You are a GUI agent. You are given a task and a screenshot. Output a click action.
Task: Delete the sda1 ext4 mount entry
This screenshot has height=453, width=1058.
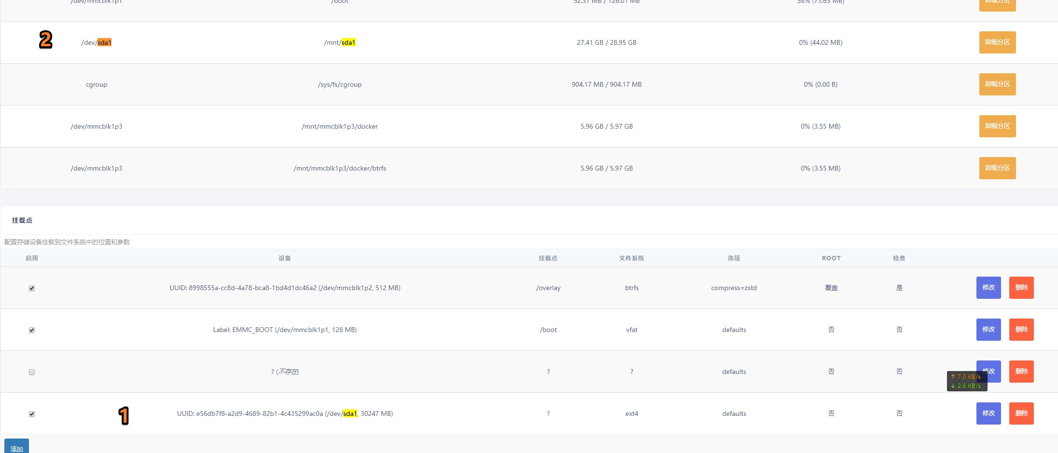tap(1021, 413)
